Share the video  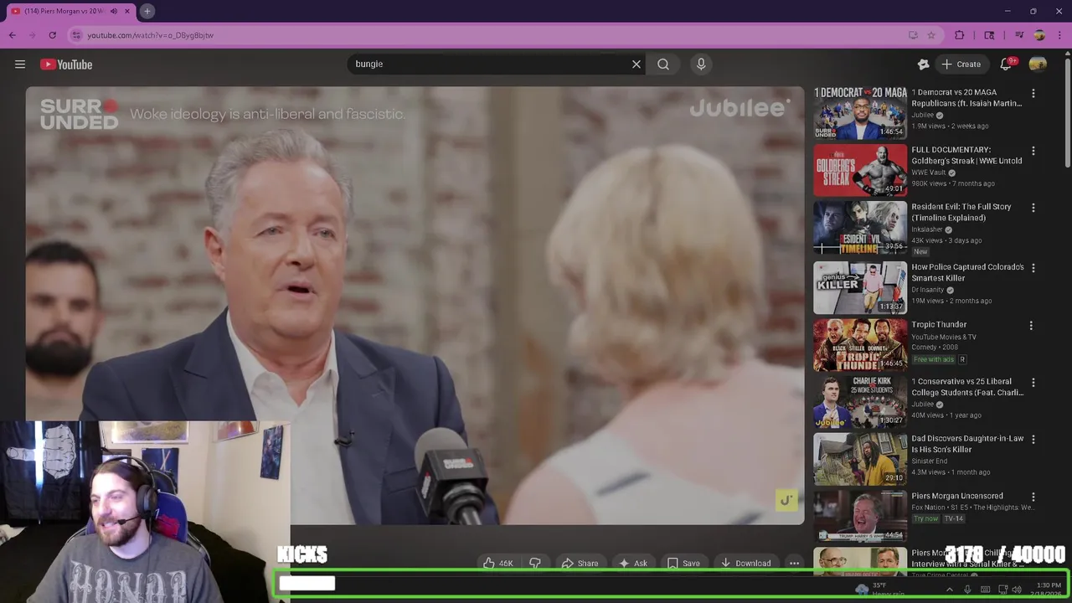click(x=580, y=564)
